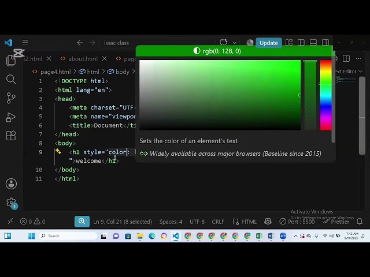This screenshot has height=277, width=370.
Task: Go forward with the right arrow
Action: click(92, 43)
